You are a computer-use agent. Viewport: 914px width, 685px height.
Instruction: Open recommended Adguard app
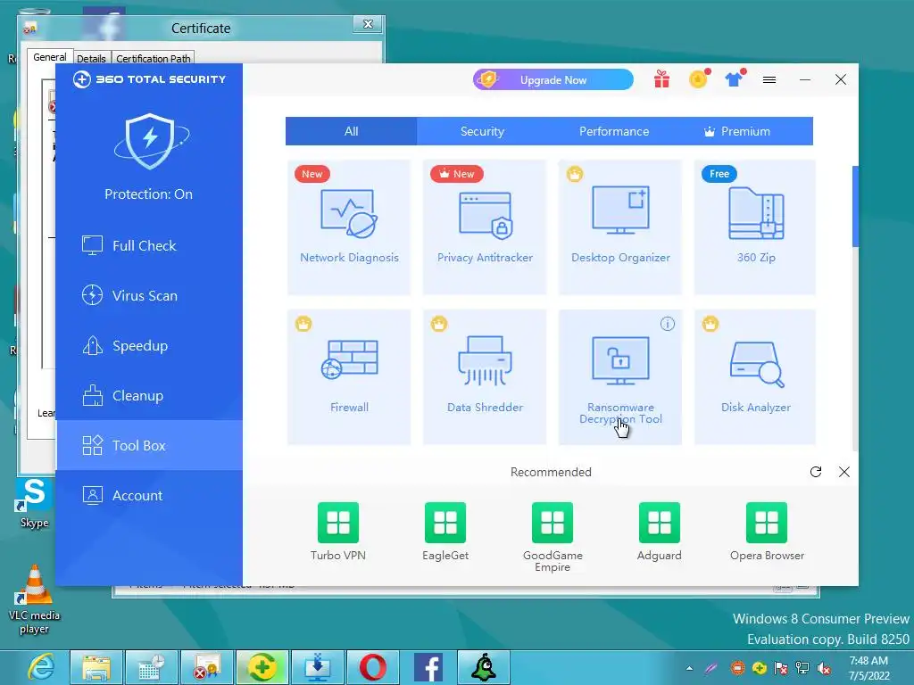[x=660, y=532]
